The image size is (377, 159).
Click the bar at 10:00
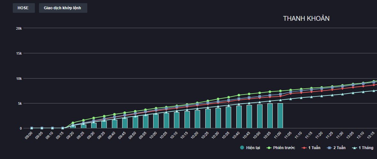(156, 121)
